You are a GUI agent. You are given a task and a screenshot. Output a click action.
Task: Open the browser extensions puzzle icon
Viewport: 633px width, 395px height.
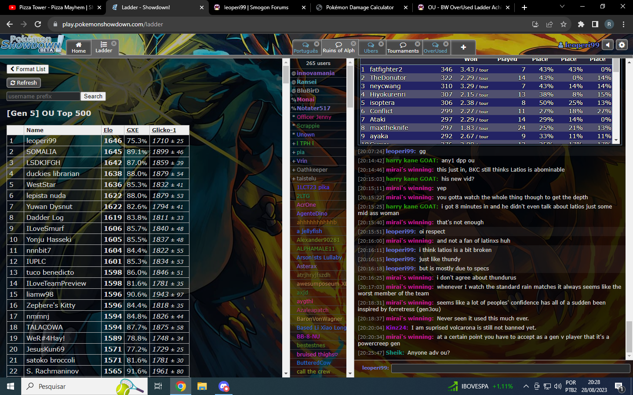pyautogui.click(x=581, y=24)
